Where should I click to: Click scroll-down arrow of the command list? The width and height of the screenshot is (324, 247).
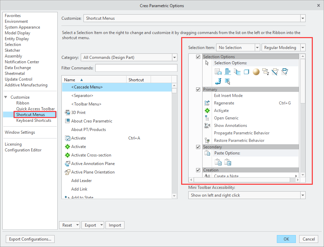174,196
